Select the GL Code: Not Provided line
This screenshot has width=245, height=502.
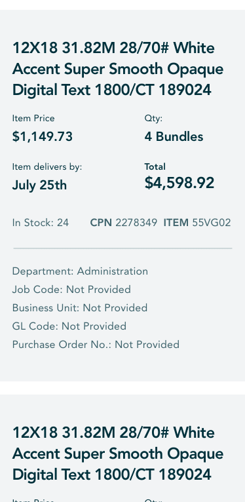click(x=69, y=326)
